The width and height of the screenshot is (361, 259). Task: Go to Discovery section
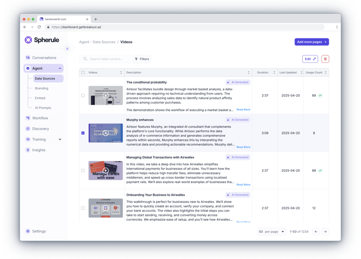point(44,129)
